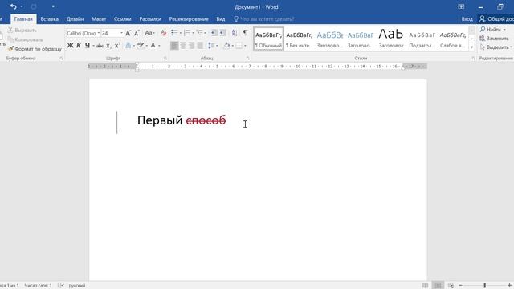Screen dimensions: 514x289
Task: Click Вход sign-in link
Action: click(x=467, y=19)
